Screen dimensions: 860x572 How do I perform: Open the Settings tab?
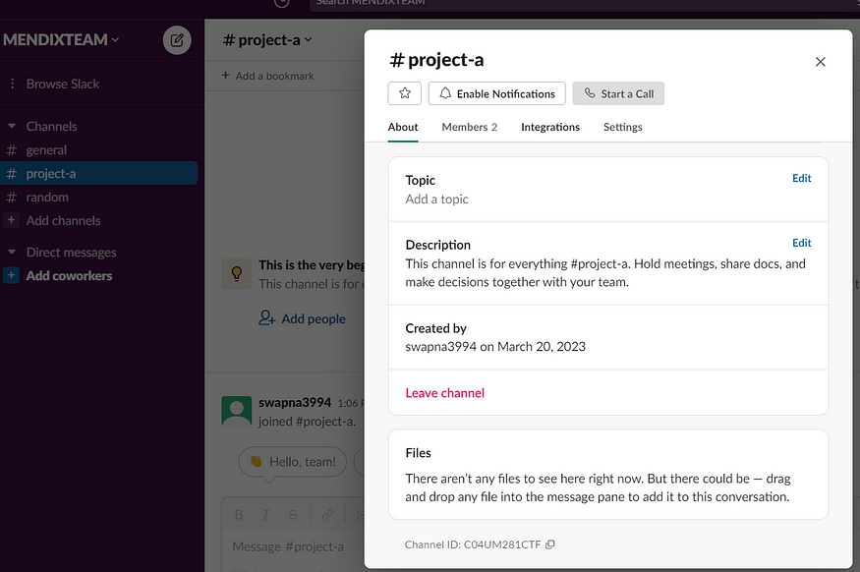(622, 127)
